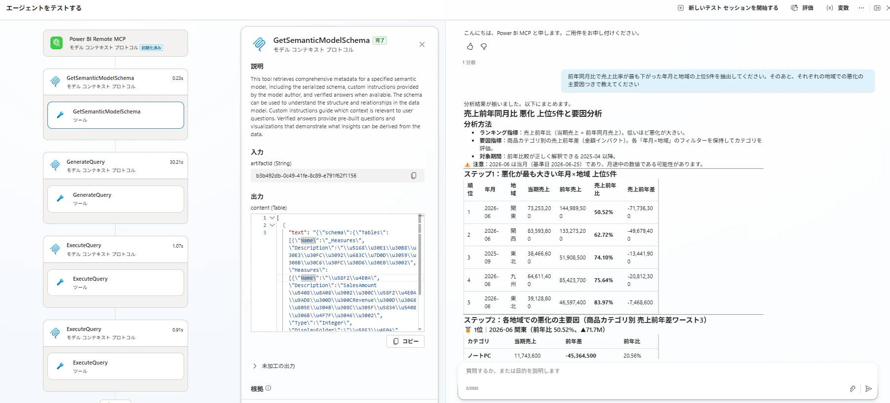Click the info icon next to 根拠

(x=269, y=388)
